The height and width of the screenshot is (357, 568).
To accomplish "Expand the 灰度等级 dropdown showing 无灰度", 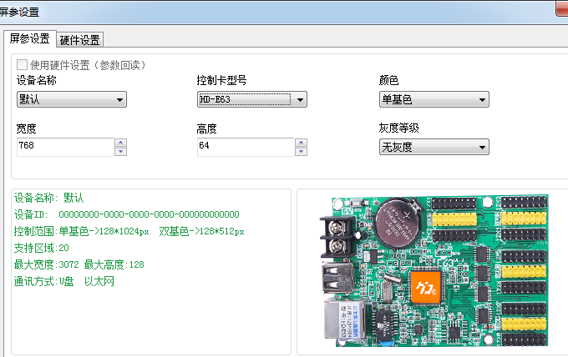I will coord(434,148).
